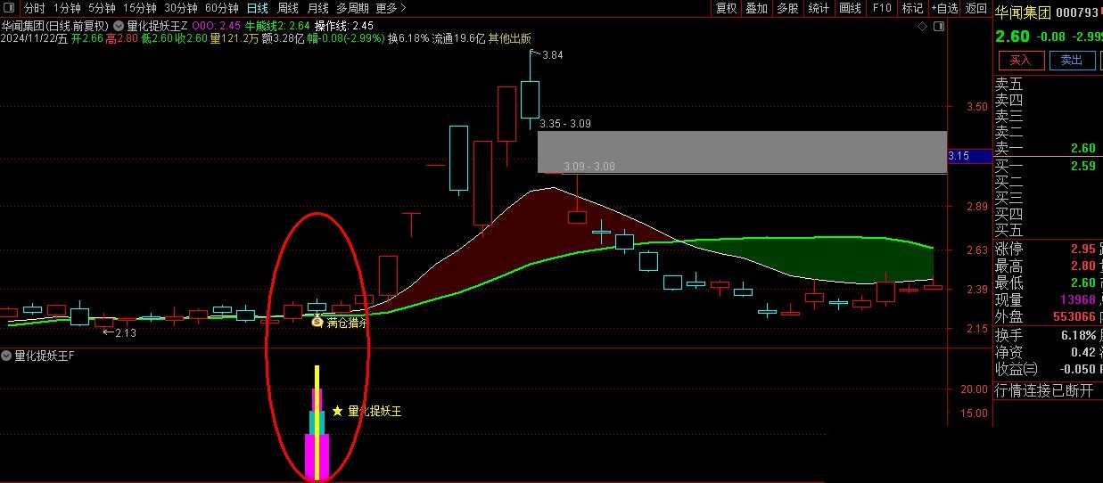
Task: Expand the 量化捉妖王Z indicator dropdown
Action: 119,26
